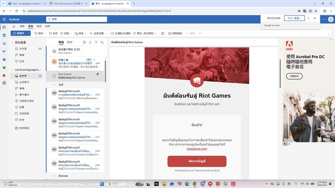The height and width of the screenshot is (188, 335).
Task: Collapse the วันนี้ message group
Action: (x=54, y=85)
